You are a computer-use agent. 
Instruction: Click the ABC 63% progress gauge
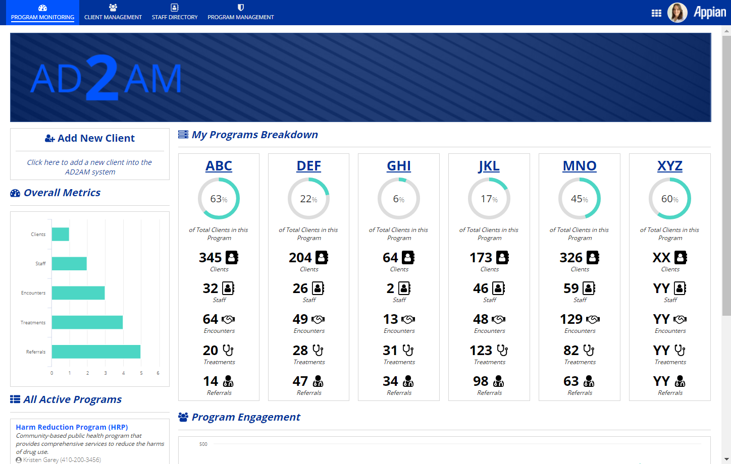point(219,199)
